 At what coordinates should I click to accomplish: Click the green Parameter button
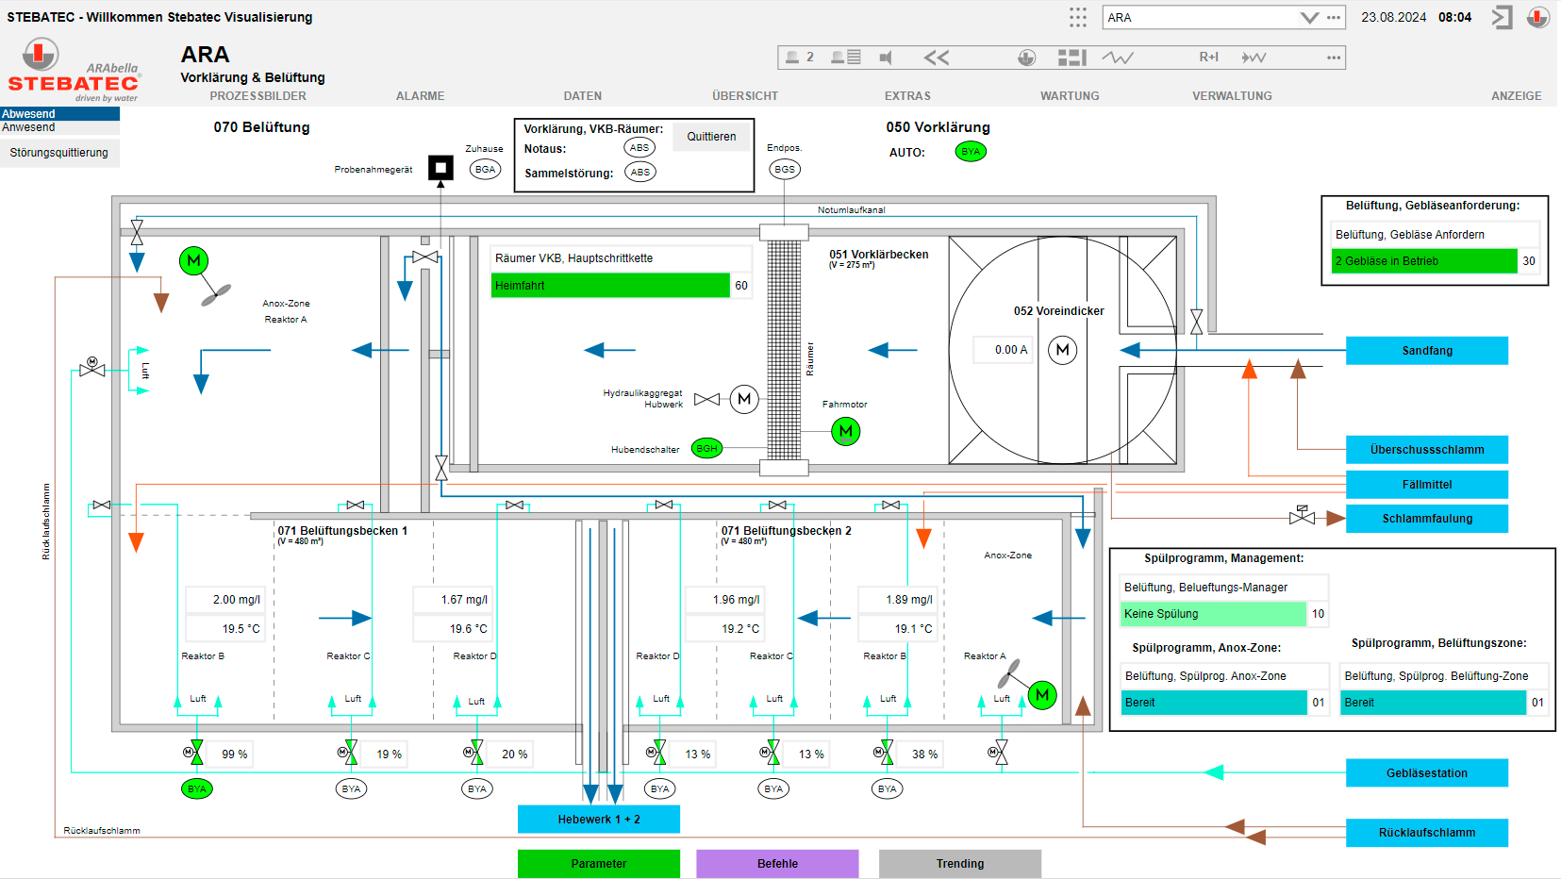tap(598, 863)
